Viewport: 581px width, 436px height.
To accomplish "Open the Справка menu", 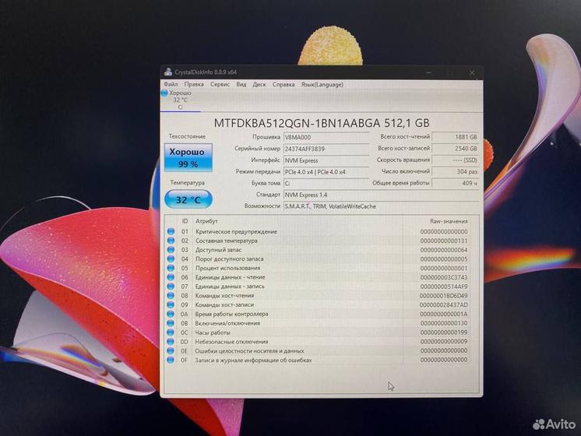I will (283, 84).
